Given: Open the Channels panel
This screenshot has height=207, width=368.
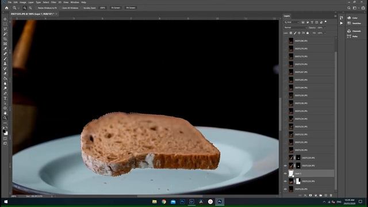Looking at the screenshot, I should (354, 31).
